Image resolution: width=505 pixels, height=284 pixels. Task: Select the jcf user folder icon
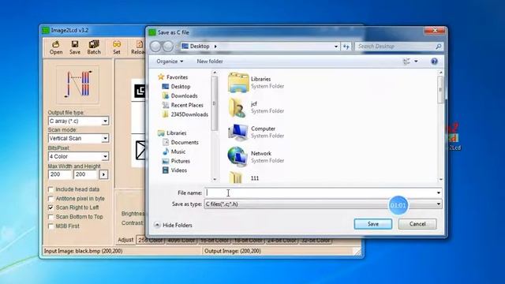tap(238, 107)
